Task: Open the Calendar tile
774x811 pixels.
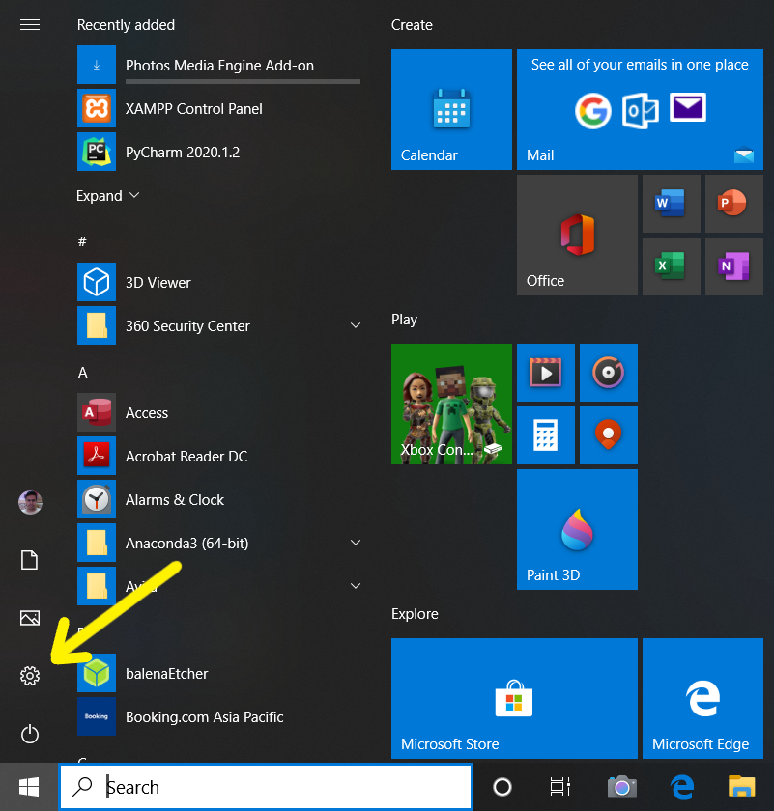Action: coord(451,109)
